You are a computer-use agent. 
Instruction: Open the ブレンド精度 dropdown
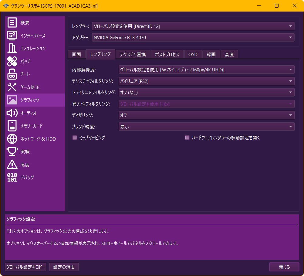click(x=206, y=127)
